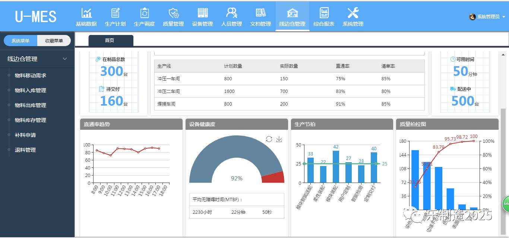509x238 pixels.
Task: Open the 基础数据 chart icon module
Action: [x=86, y=13]
